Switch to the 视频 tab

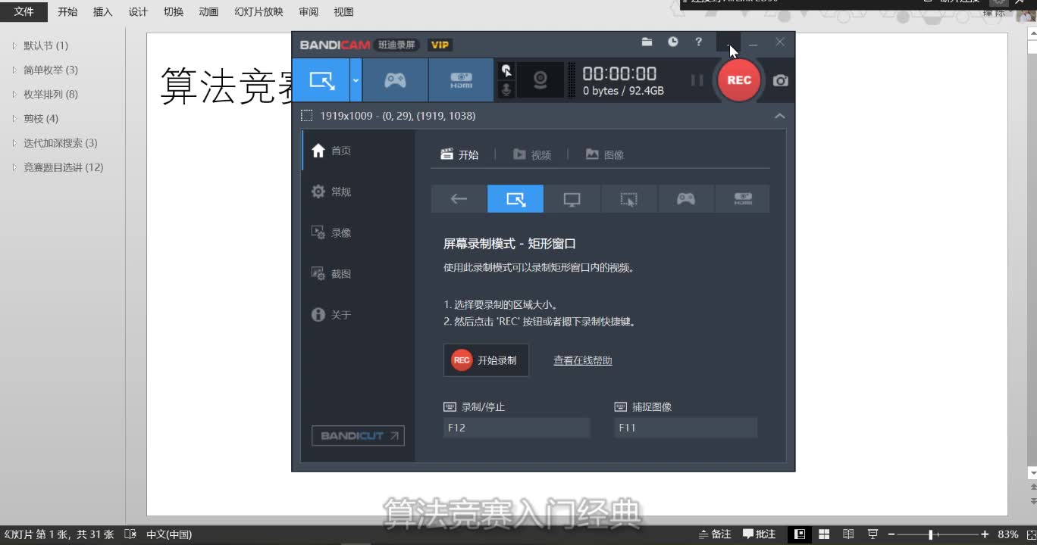[x=532, y=154]
